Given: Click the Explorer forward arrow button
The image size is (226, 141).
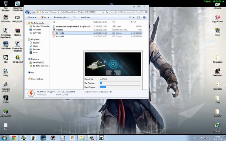Looking at the screenshot, I should pos(31,12).
